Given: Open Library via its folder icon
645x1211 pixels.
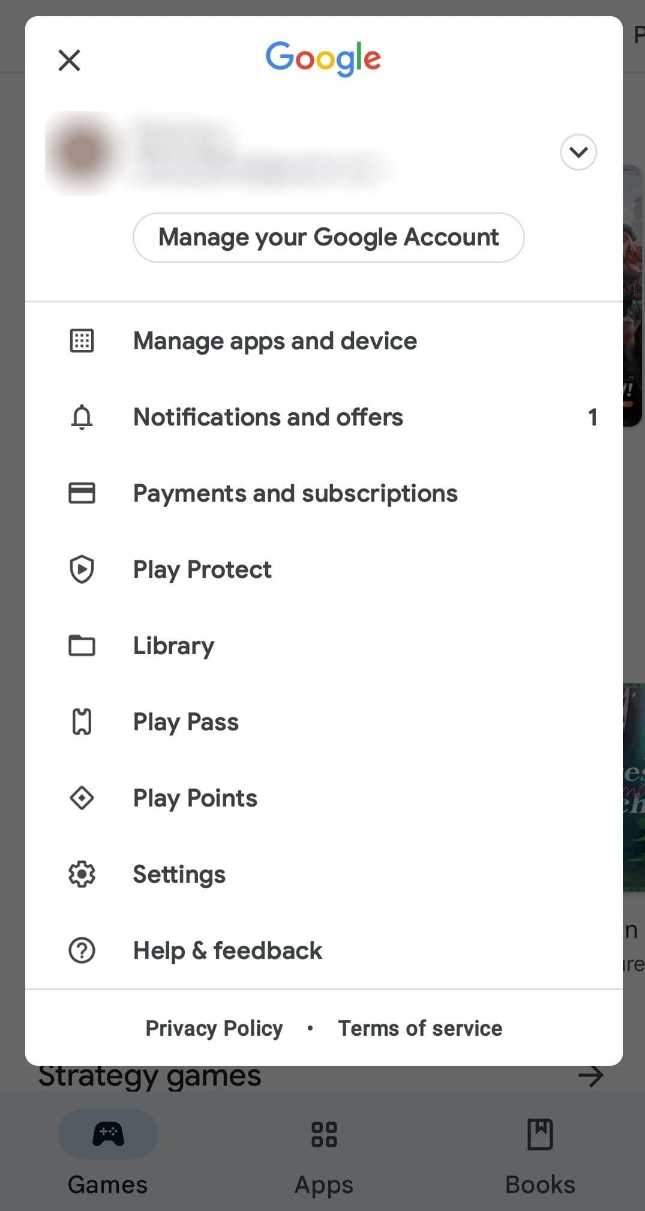Looking at the screenshot, I should pyautogui.click(x=82, y=646).
